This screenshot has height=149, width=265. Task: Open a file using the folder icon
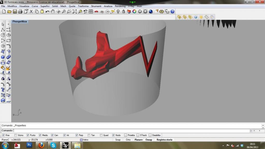pyautogui.click(x=9, y=11)
